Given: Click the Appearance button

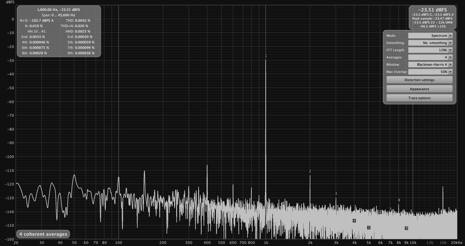Looking at the screenshot, I should click(419, 89).
